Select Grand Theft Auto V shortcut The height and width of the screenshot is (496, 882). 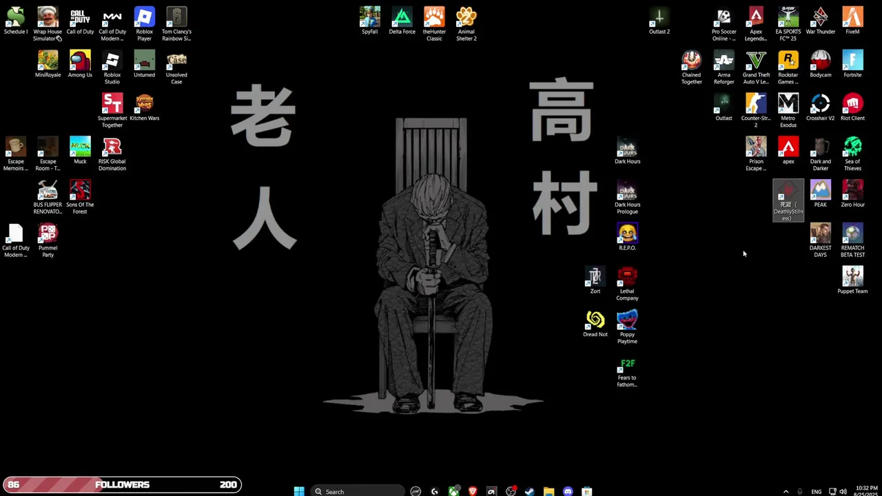tap(756, 68)
